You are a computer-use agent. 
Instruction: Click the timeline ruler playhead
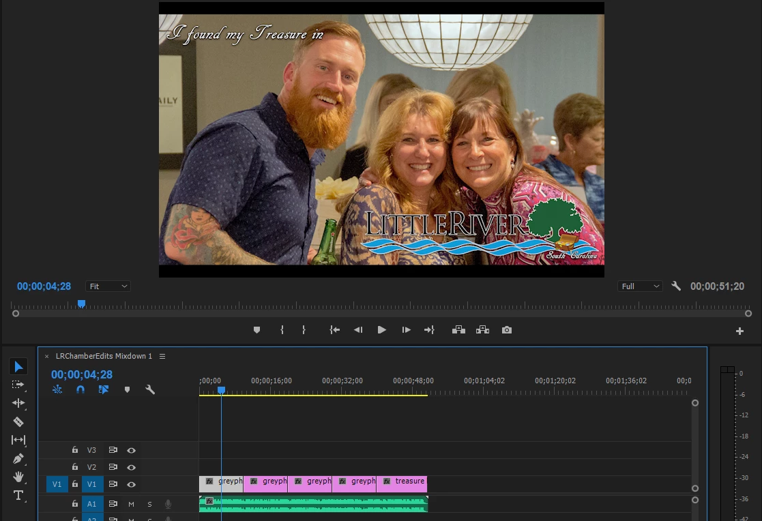click(221, 390)
